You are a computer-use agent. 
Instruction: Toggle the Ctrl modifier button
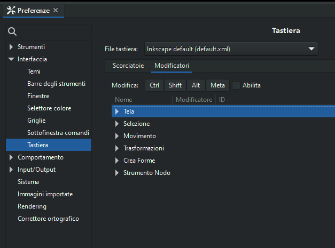point(154,85)
